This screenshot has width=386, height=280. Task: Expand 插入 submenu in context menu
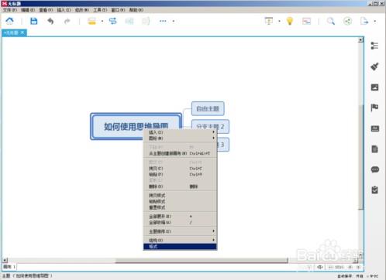coord(180,132)
